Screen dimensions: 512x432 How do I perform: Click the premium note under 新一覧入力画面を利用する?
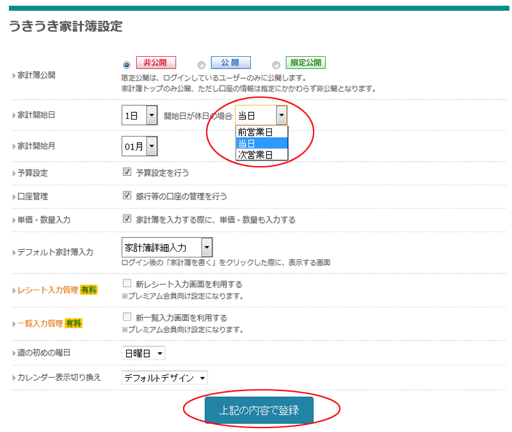point(183,330)
